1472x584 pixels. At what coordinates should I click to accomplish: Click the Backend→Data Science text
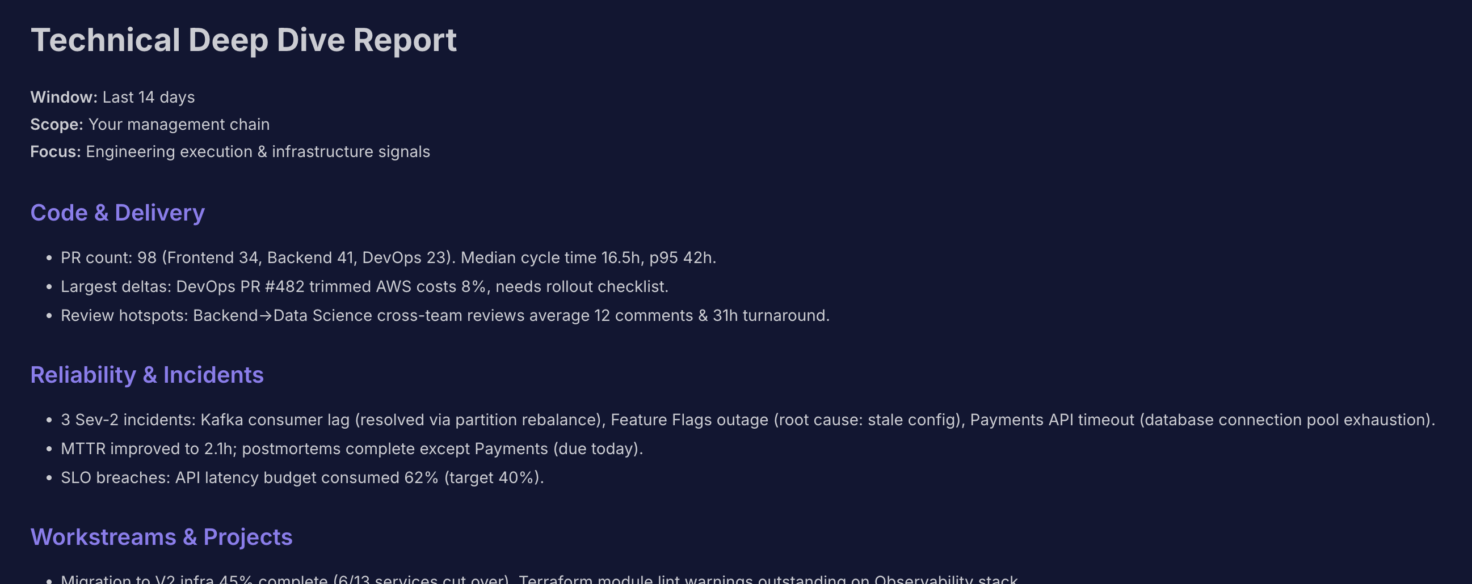[x=282, y=316]
